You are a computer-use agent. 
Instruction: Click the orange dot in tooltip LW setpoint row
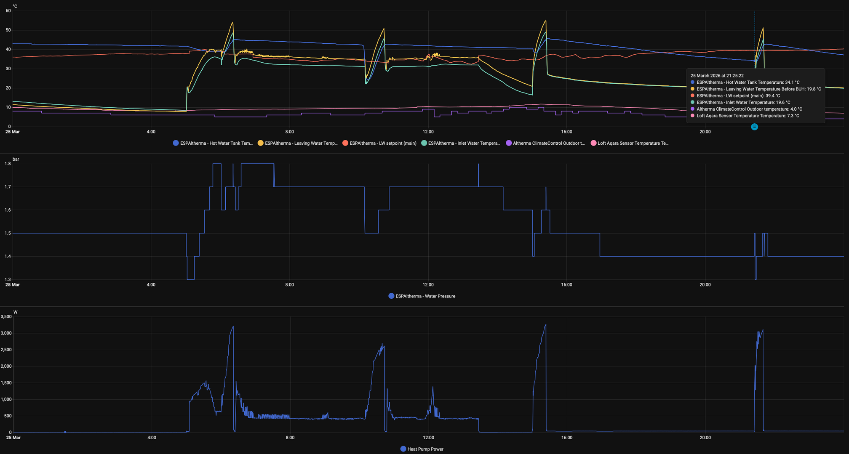pyautogui.click(x=693, y=96)
